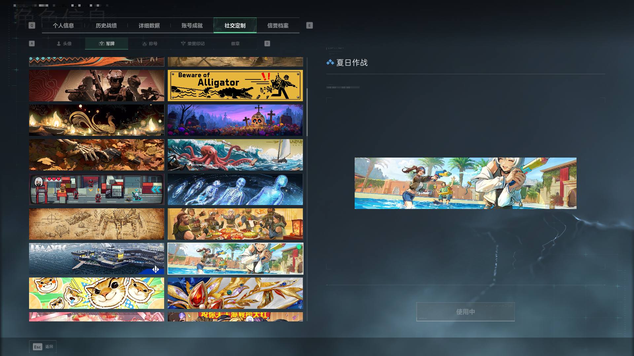
Task: Choose the red gem gold jewelry dog tag
Action: (235, 293)
